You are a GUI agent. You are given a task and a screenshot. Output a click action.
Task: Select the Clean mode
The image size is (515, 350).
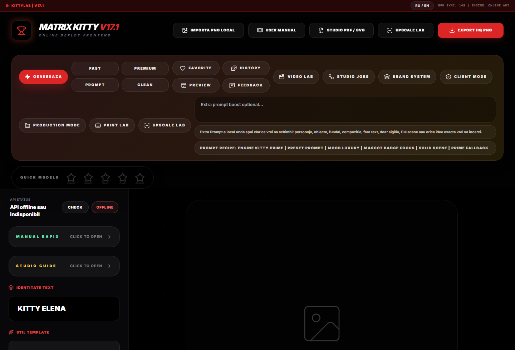[145, 85]
